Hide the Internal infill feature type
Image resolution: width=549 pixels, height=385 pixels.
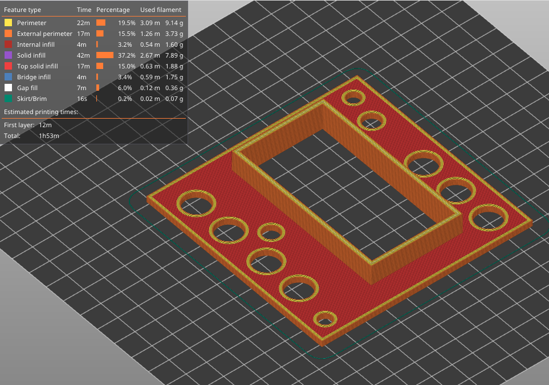pos(36,44)
